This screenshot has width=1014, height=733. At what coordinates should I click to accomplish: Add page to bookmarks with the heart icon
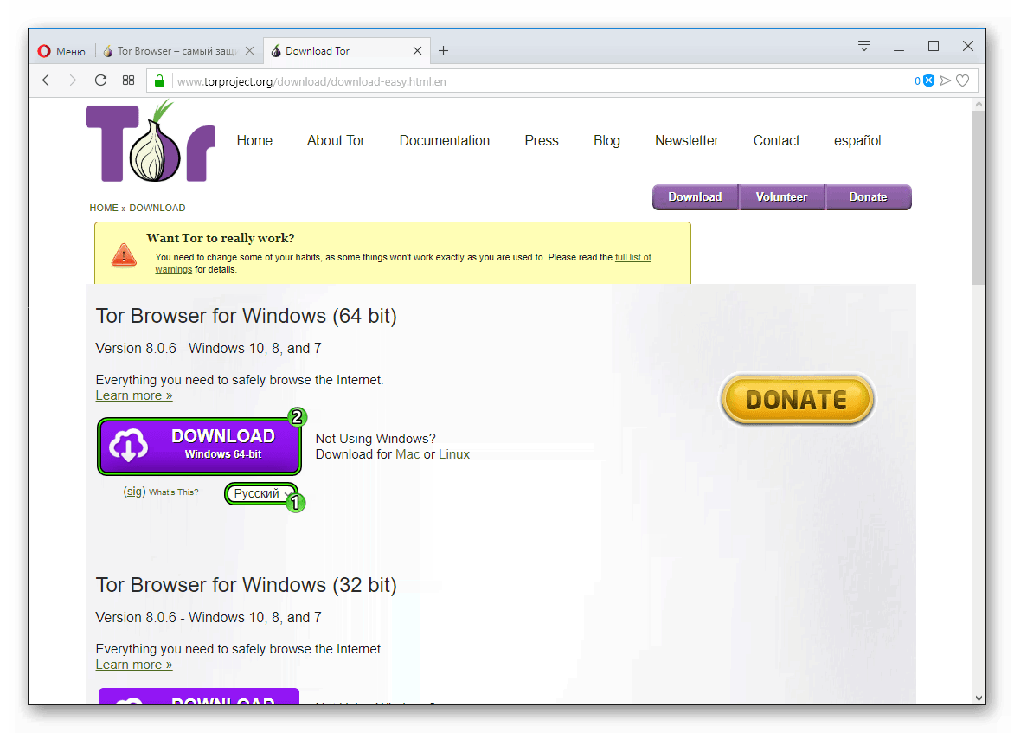(x=963, y=80)
